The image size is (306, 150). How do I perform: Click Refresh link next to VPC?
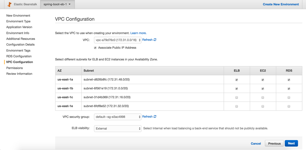coord(147,40)
